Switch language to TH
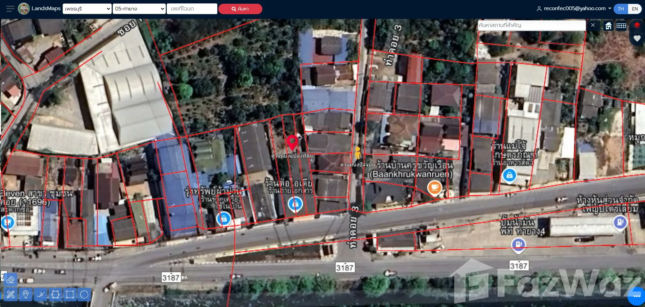 [621, 9]
